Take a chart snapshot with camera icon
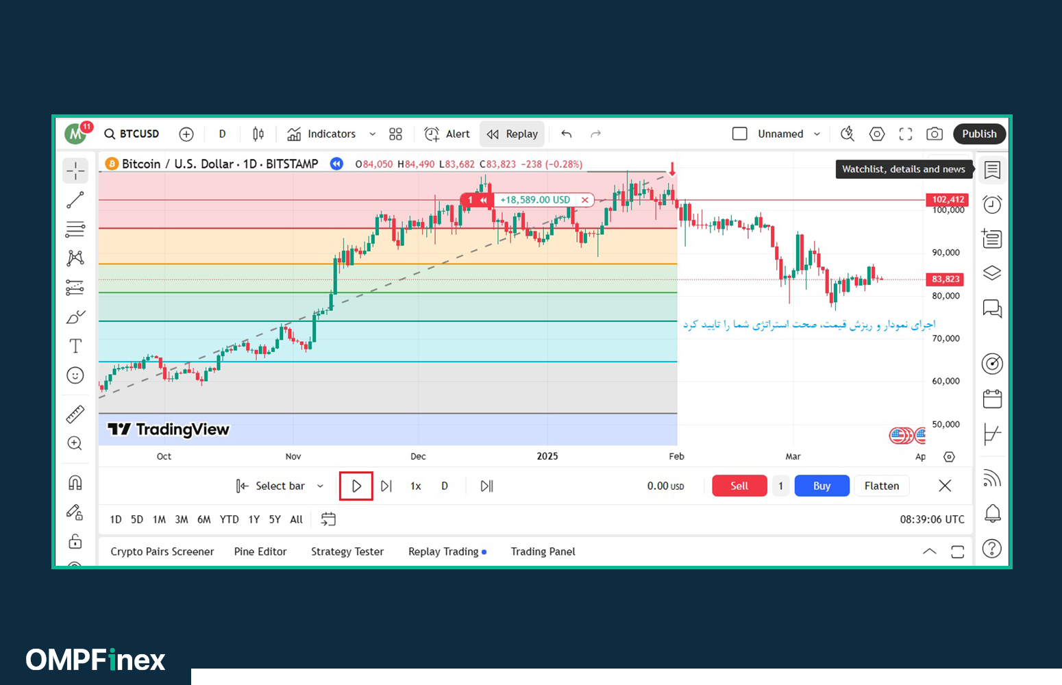Image resolution: width=1062 pixels, height=685 pixels. tap(935, 134)
